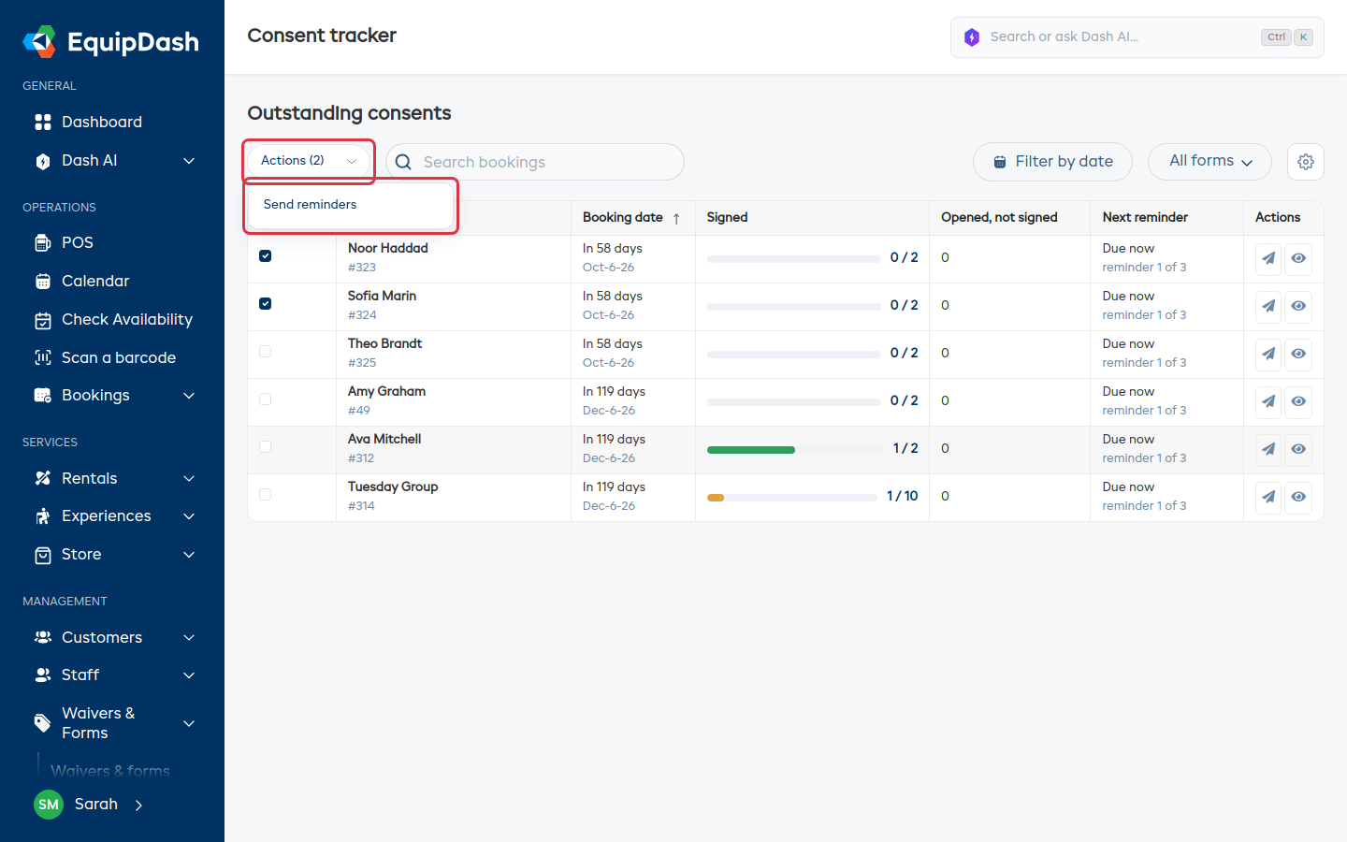Click the Staff icon in sidebar
The image size is (1347, 842).
pos(43,675)
